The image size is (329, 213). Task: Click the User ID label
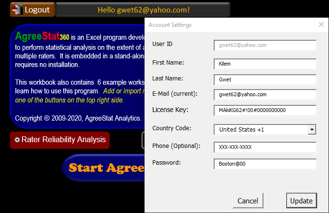(162, 44)
